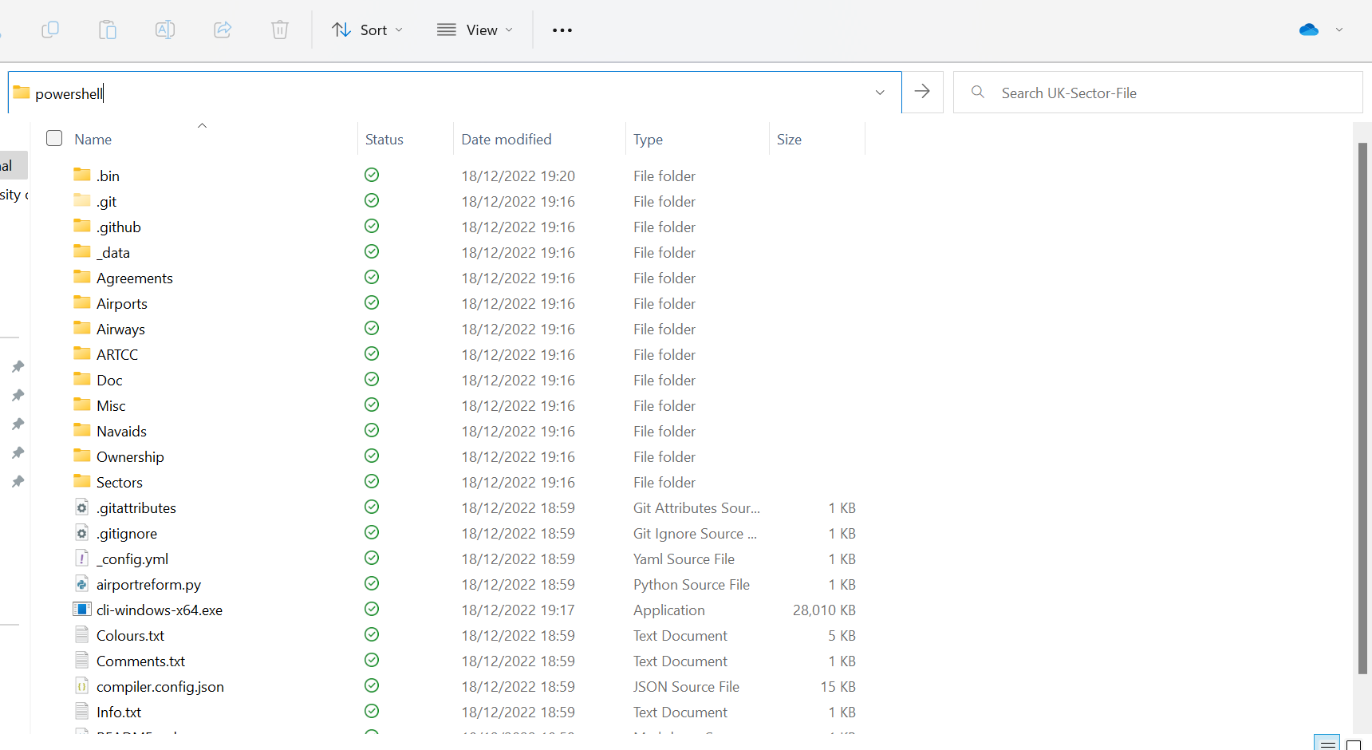Open the View dropdown
The width and height of the screenshot is (1372, 750).
pos(475,30)
